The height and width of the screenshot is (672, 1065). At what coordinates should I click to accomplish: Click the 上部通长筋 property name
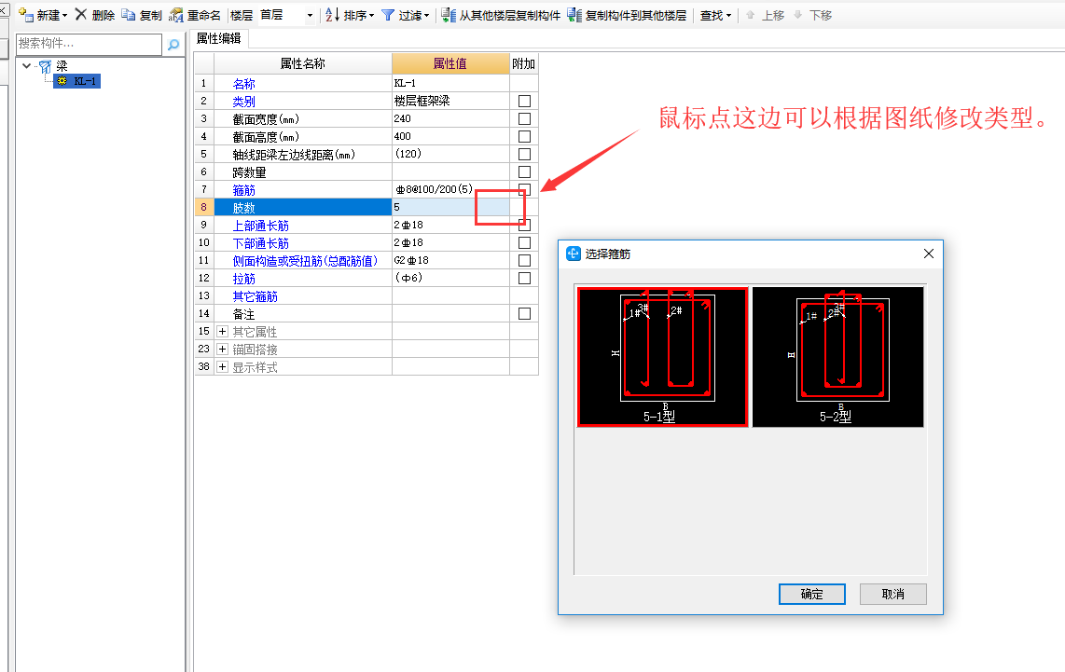(261, 226)
